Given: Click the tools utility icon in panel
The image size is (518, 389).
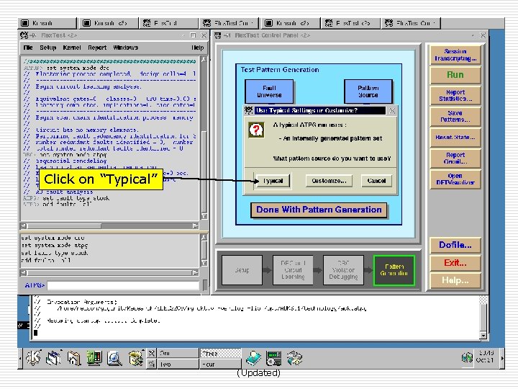Looking at the screenshot, I should click(x=294, y=358).
